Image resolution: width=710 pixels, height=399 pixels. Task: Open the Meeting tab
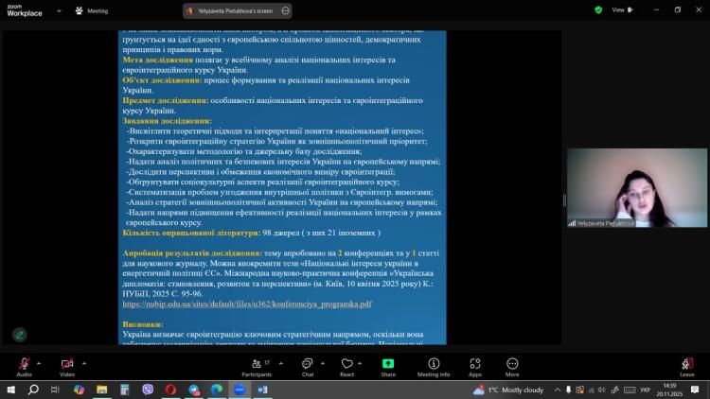[x=92, y=10]
